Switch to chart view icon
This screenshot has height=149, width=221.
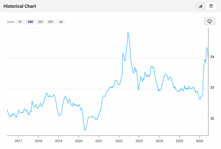pos(201,6)
